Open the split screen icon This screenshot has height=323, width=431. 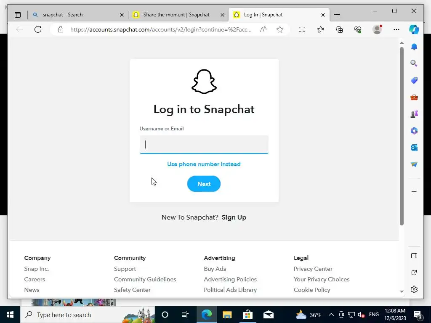(x=302, y=29)
